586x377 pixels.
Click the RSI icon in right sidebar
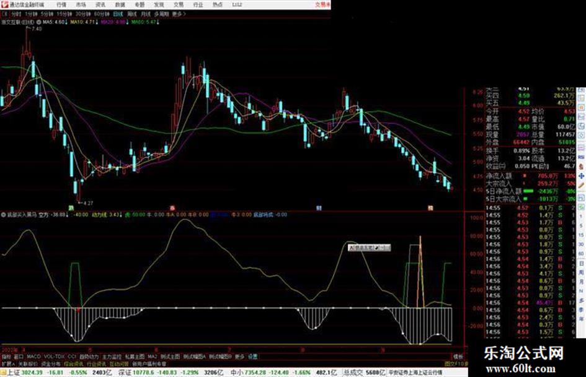pos(581,157)
